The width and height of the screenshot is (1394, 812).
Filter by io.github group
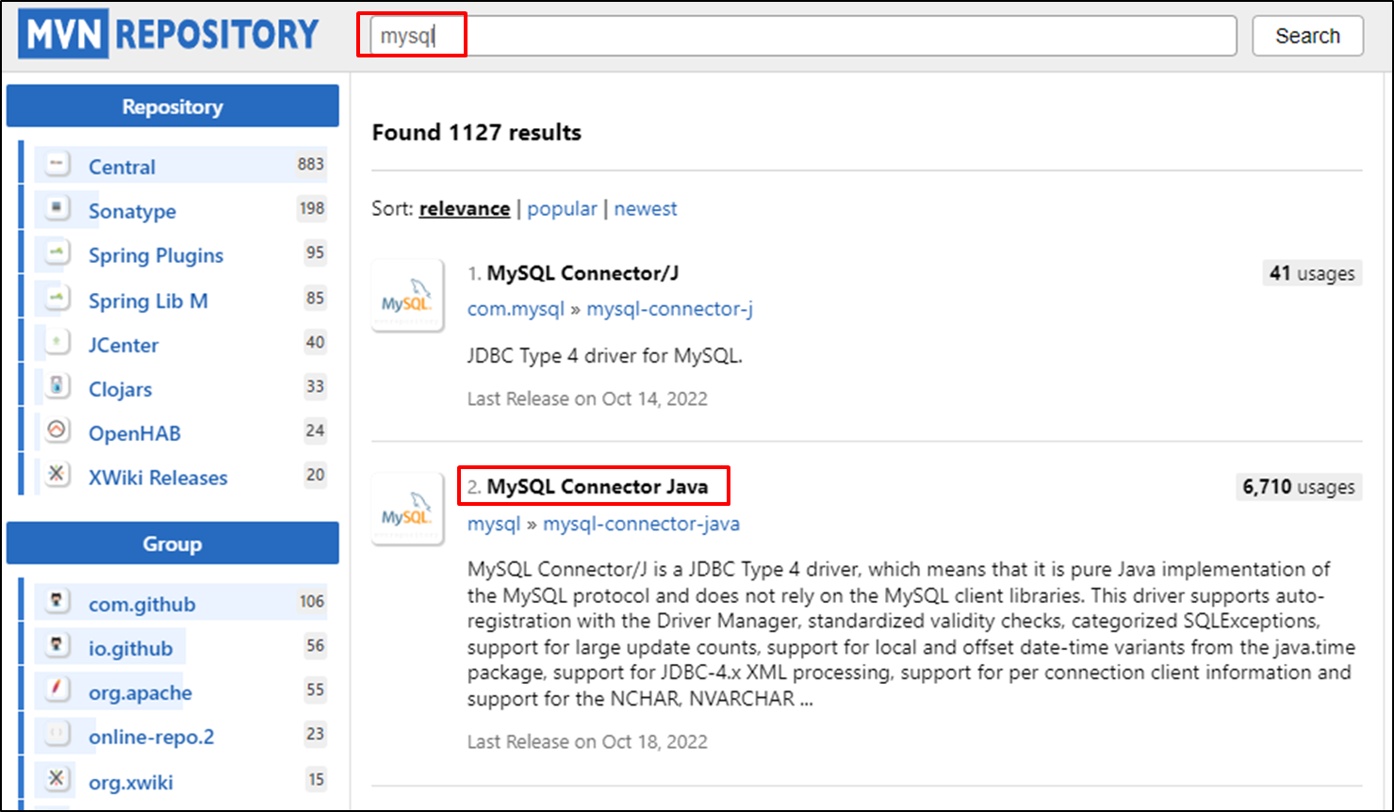(130, 648)
